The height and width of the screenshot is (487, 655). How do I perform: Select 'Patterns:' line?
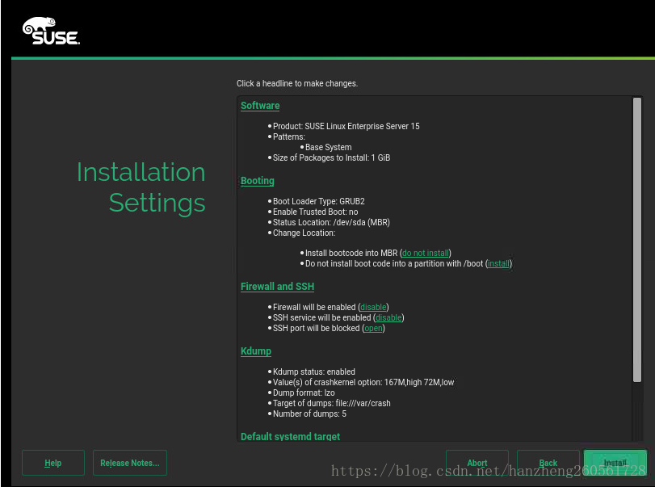pos(288,137)
